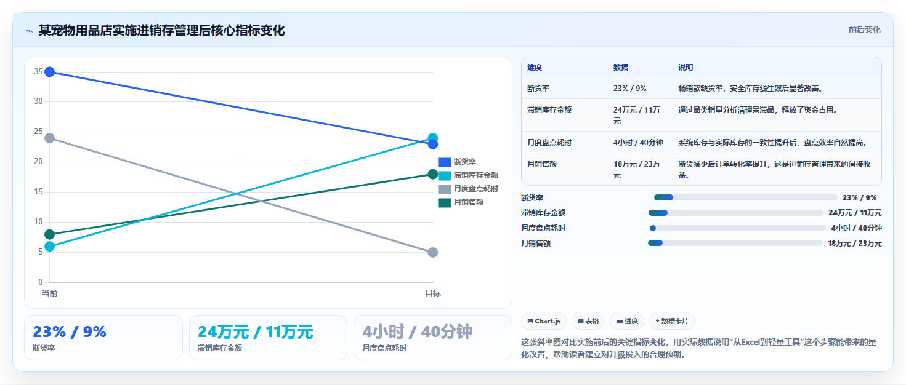Click the 24万元 / 11万元 data card
906x385 pixels.
[269, 338]
